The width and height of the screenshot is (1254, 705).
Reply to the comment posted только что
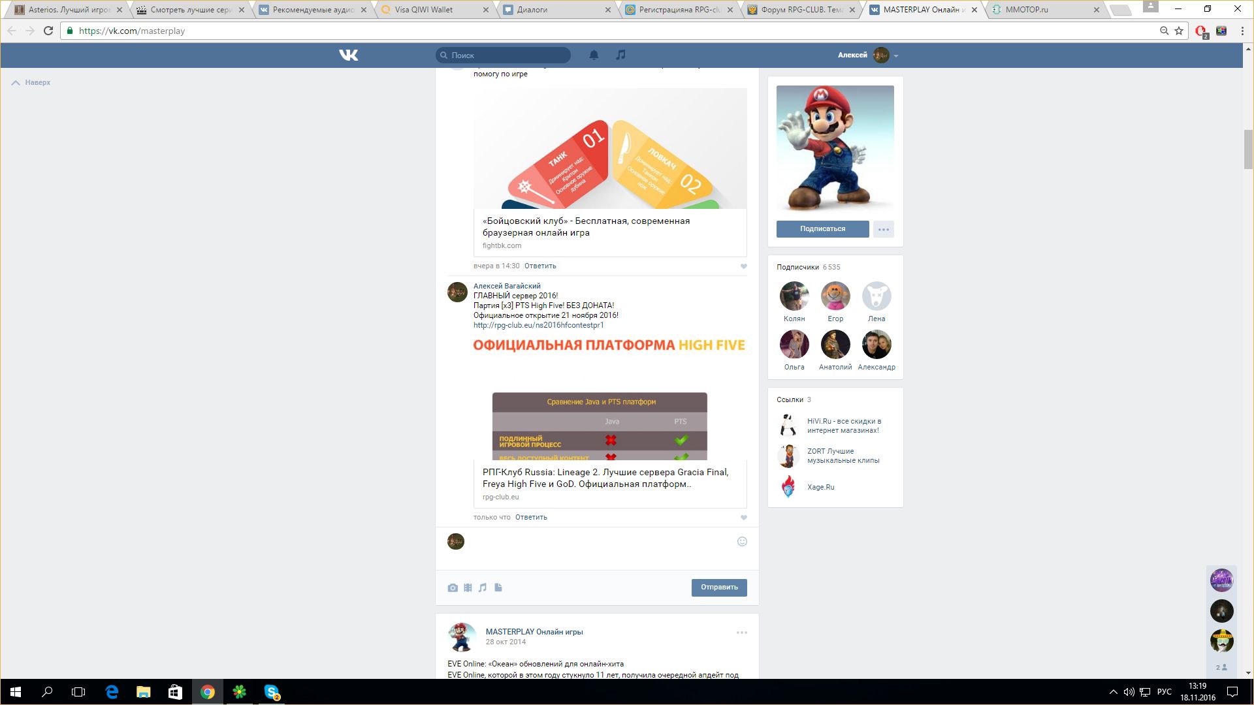531,517
